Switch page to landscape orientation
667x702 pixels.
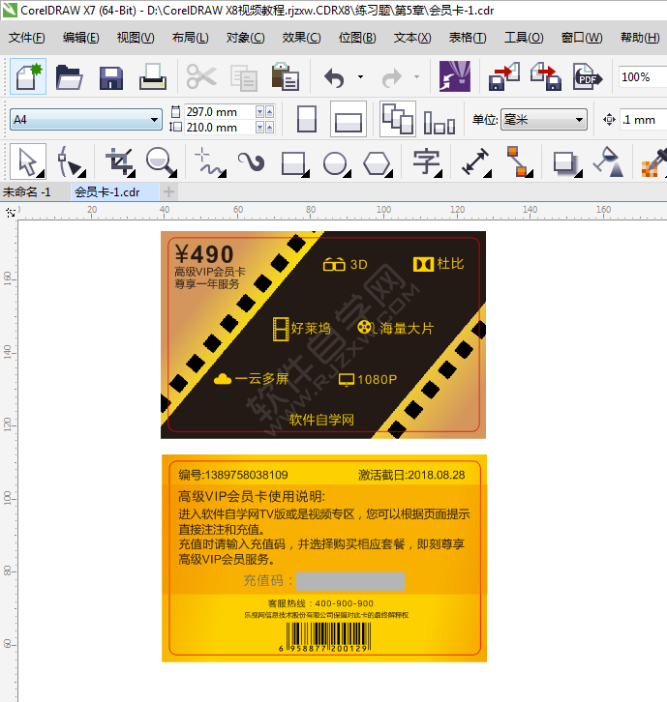(x=348, y=120)
